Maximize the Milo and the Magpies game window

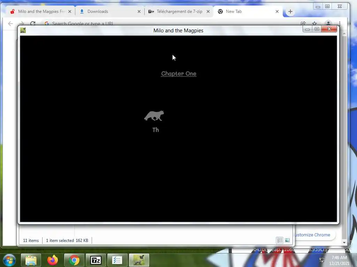(x=317, y=29)
